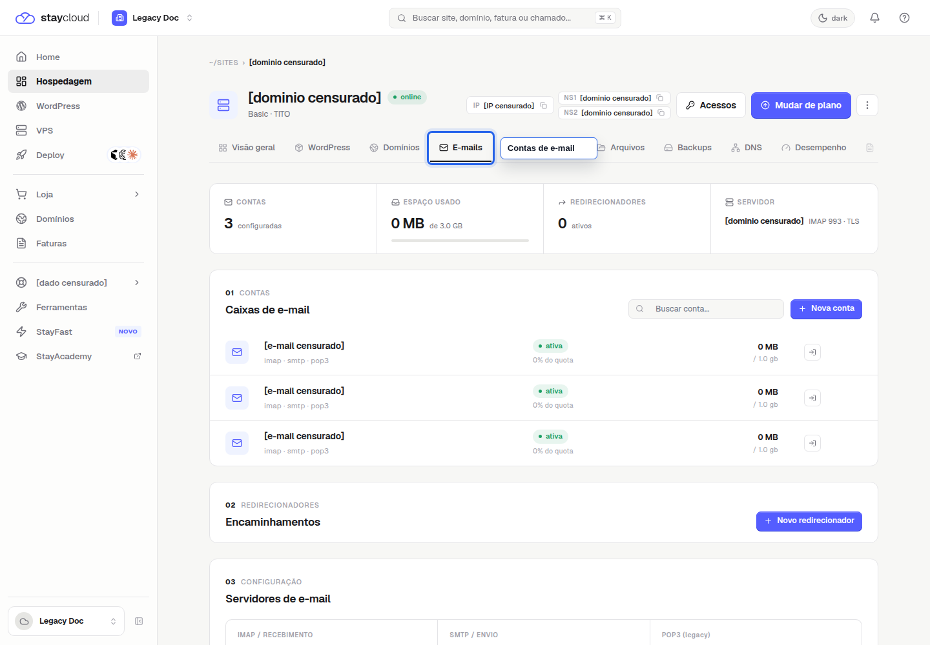Collapse the sidebar panel icon
This screenshot has width=930, height=645.
(139, 621)
